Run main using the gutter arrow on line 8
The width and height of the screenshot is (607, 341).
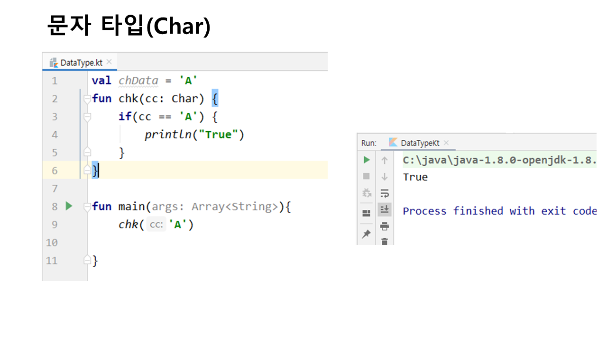click(69, 206)
